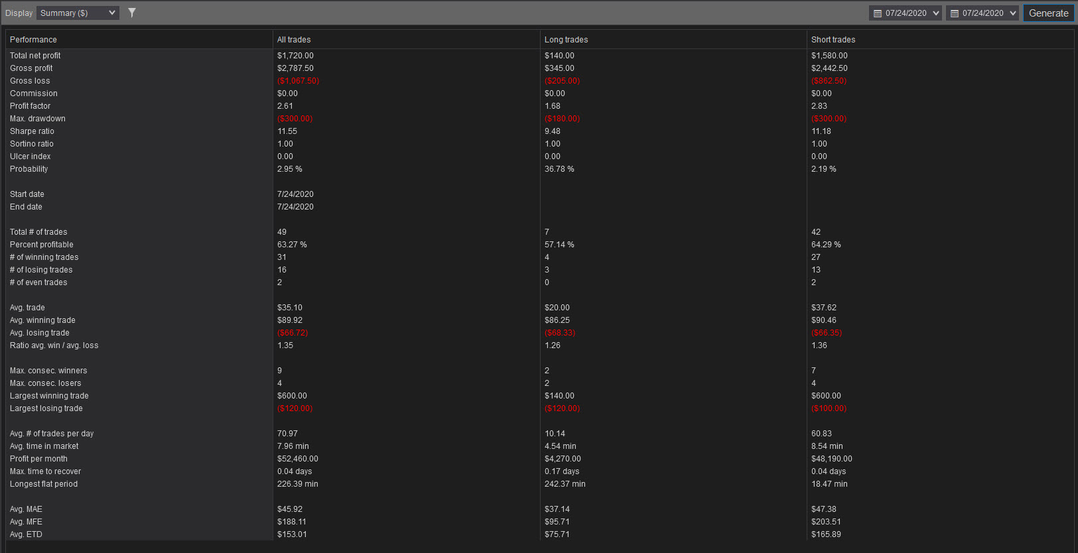Select All trades Avg. ETD $153.01
Viewport: 1078px width, 553px height.
coord(292,534)
